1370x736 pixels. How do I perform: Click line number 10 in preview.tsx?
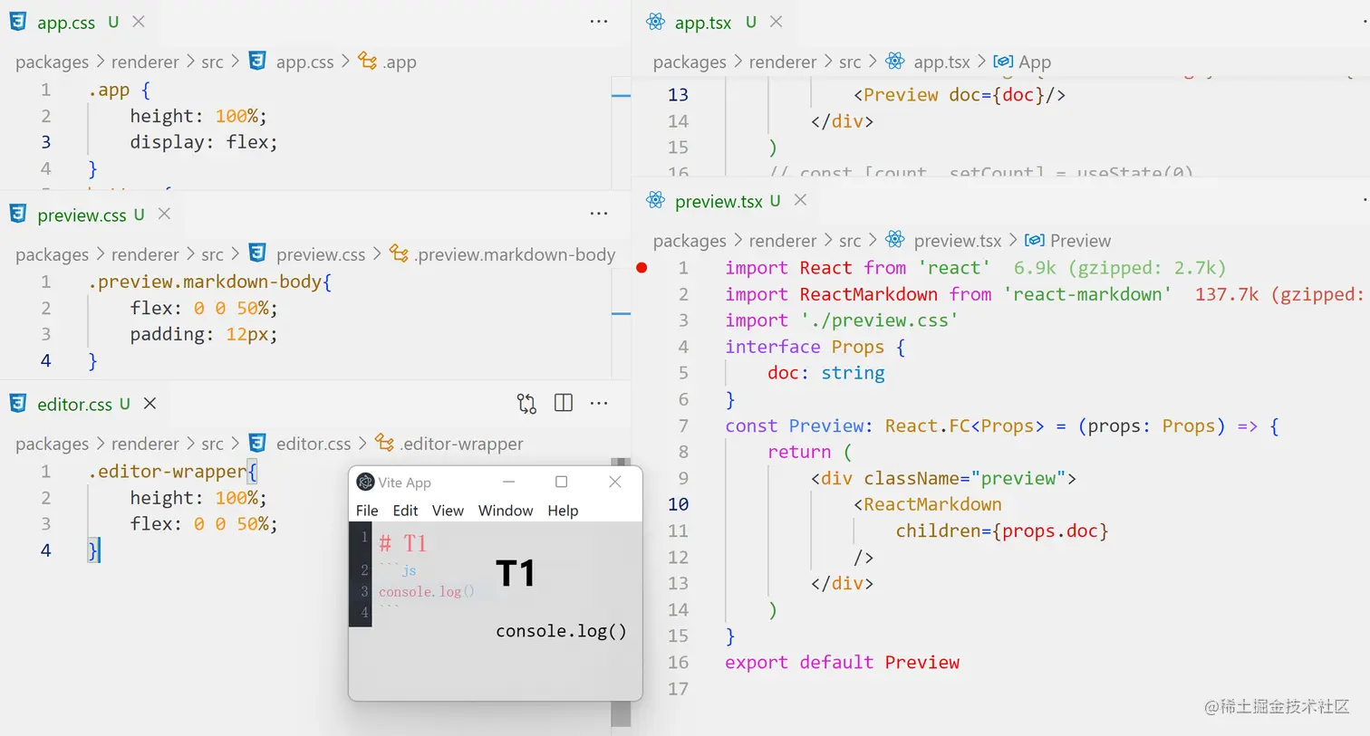coord(678,505)
